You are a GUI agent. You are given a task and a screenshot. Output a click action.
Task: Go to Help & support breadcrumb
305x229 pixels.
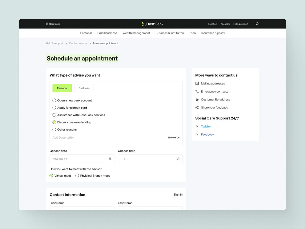coord(55,44)
